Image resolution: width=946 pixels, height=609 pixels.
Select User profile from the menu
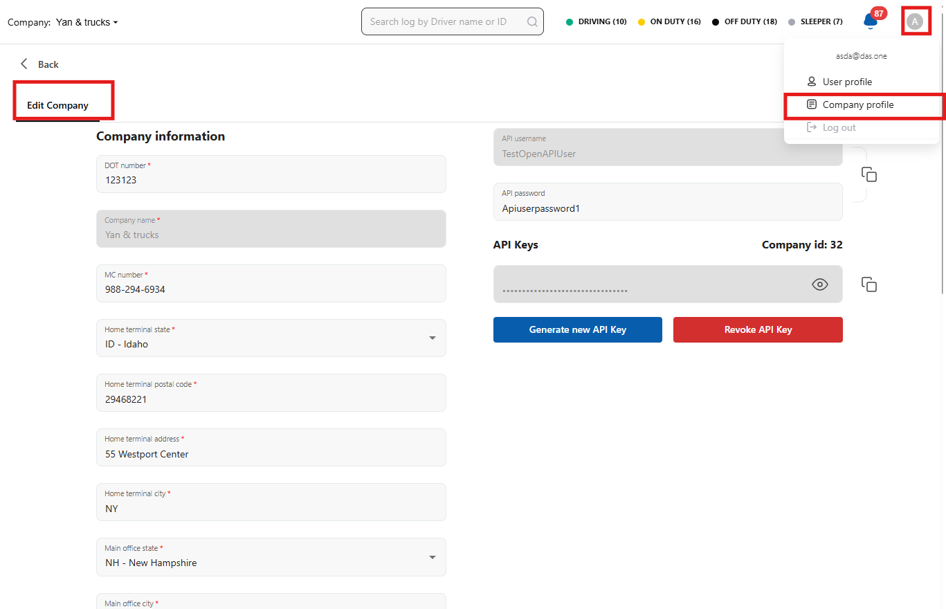coord(847,82)
